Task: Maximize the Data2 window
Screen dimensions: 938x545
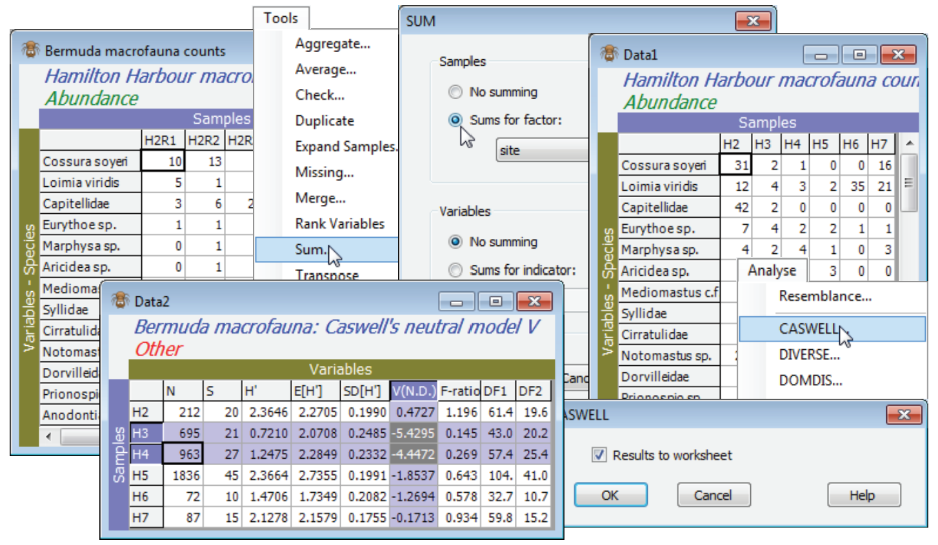Action: click(495, 301)
